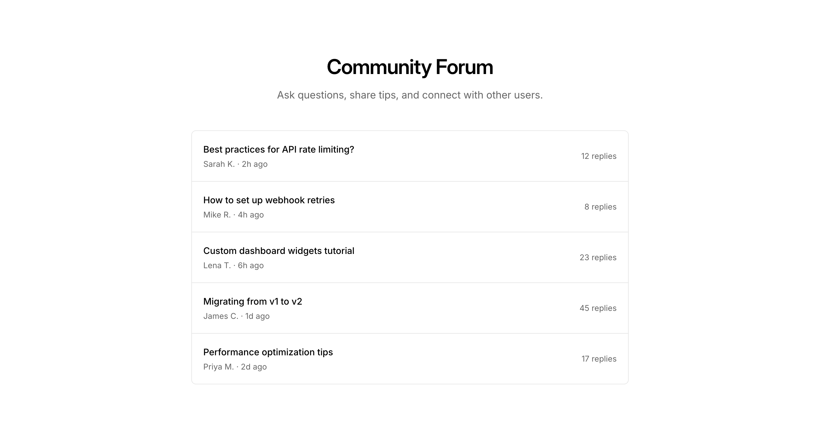
Task: Click author name James C.
Action: 221,316
